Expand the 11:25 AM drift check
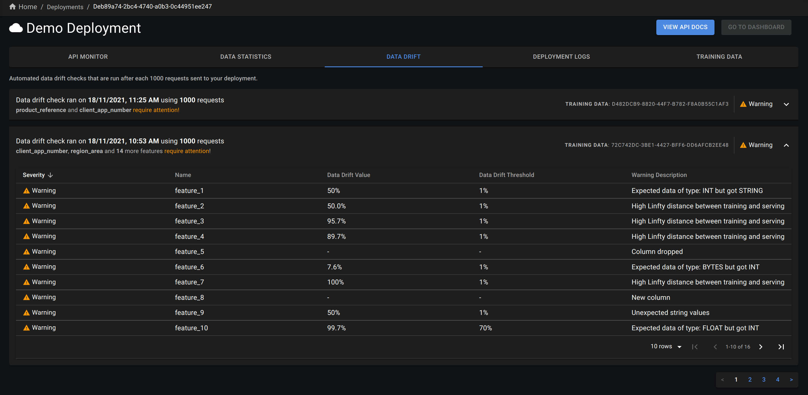Viewport: 808px width, 395px height. pos(786,104)
